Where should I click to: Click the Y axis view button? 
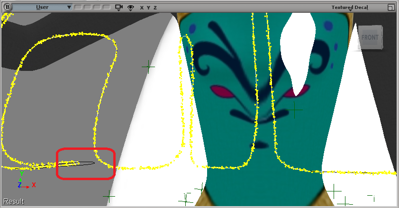[148, 8]
